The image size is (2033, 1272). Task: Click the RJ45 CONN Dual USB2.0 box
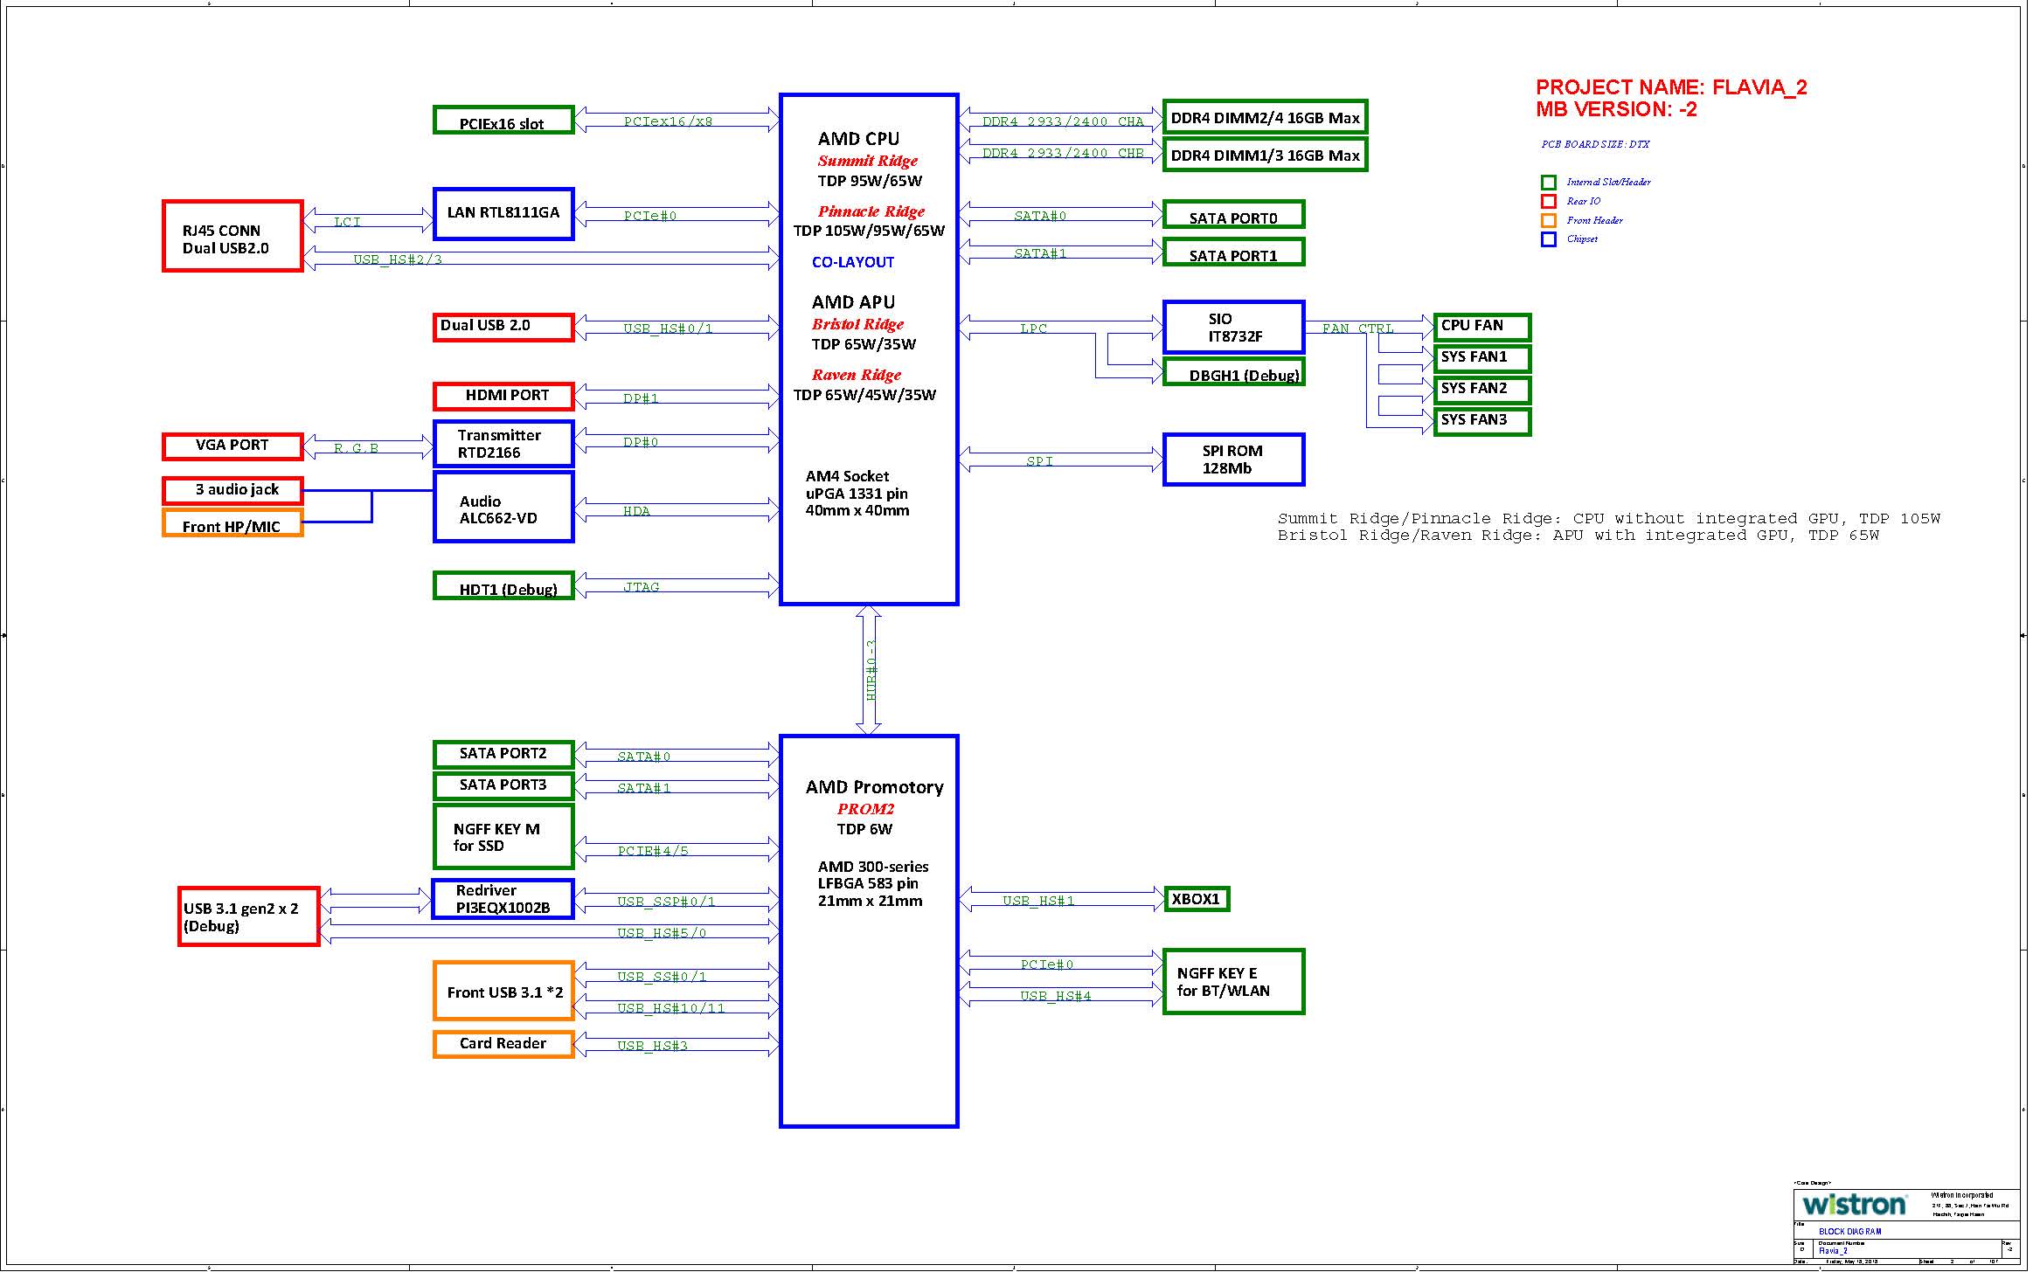point(232,237)
